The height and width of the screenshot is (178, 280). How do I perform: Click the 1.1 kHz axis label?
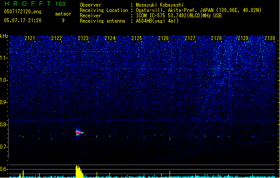tap(4, 58)
